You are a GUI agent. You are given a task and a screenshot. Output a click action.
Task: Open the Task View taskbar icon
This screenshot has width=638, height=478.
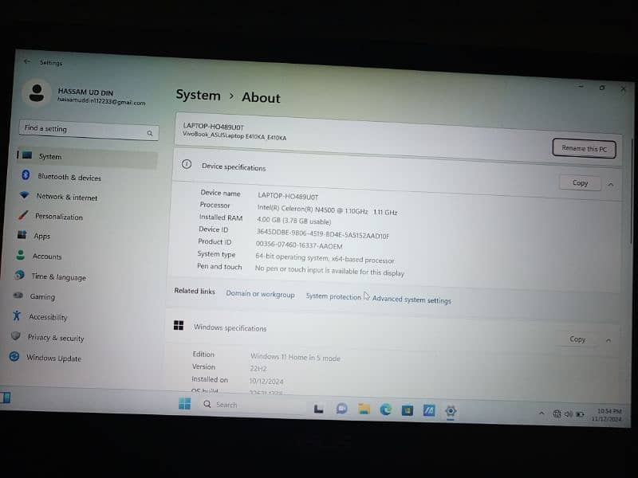[x=319, y=409]
